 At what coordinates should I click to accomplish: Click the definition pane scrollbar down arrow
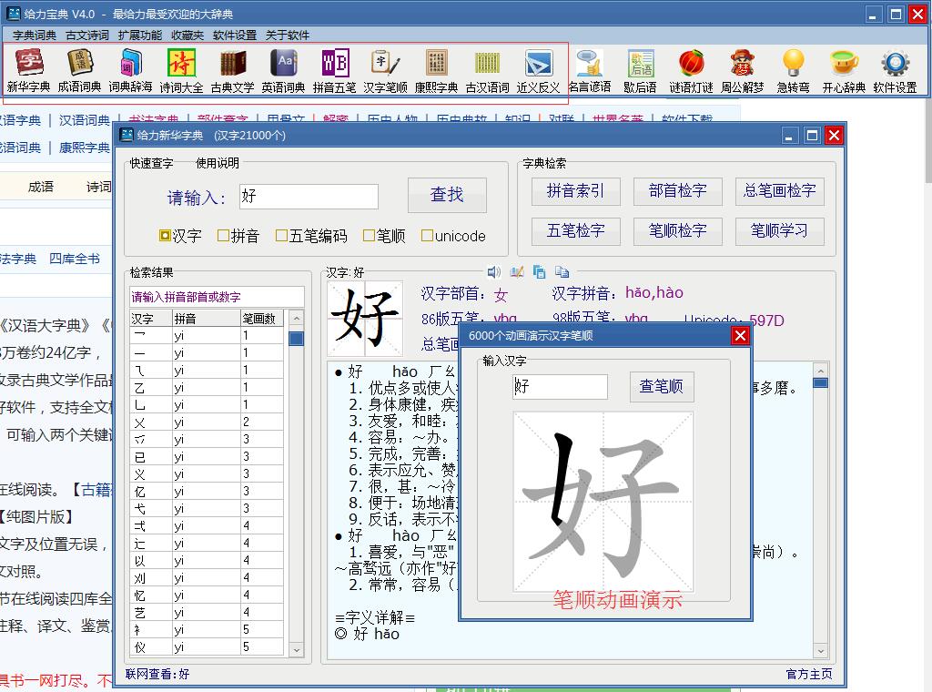coord(820,651)
